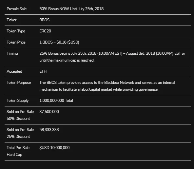Click the Presale Sale row label
194x169 pixels.
17,9
